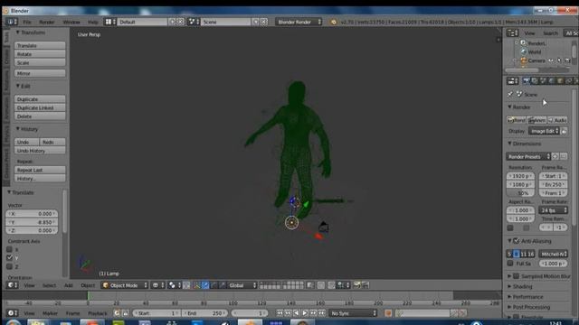Image resolution: width=579 pixels, height=325 pixels.
Task: Collapse the Translate operator panel
Action: [21, 192]
